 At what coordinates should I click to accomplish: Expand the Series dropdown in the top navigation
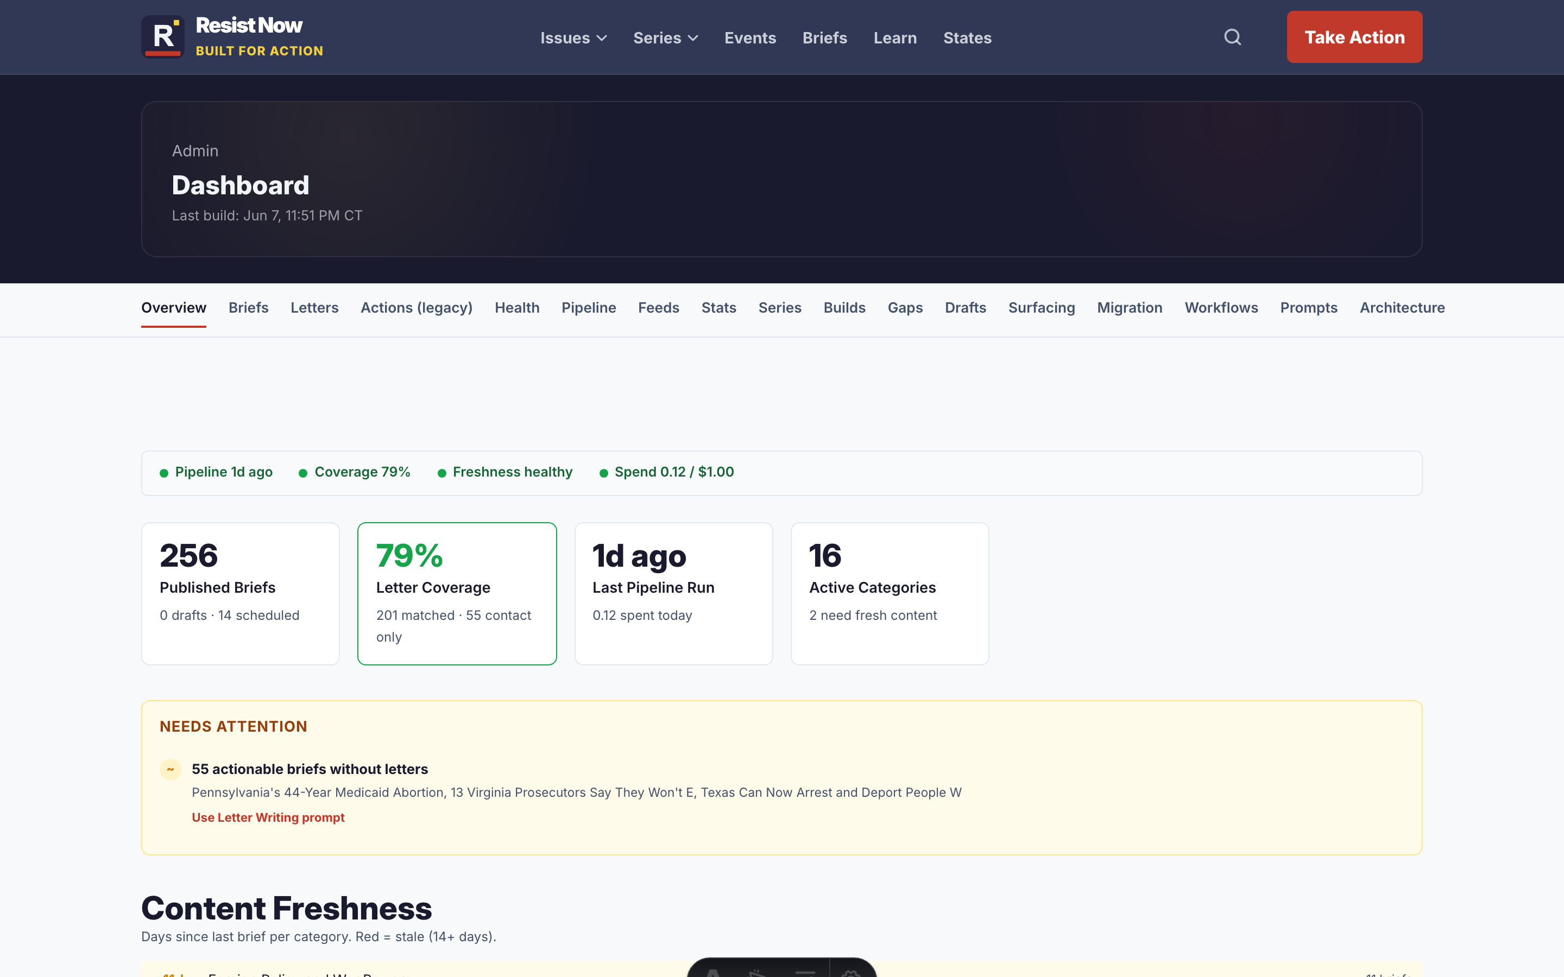click(x=666, y=37)
